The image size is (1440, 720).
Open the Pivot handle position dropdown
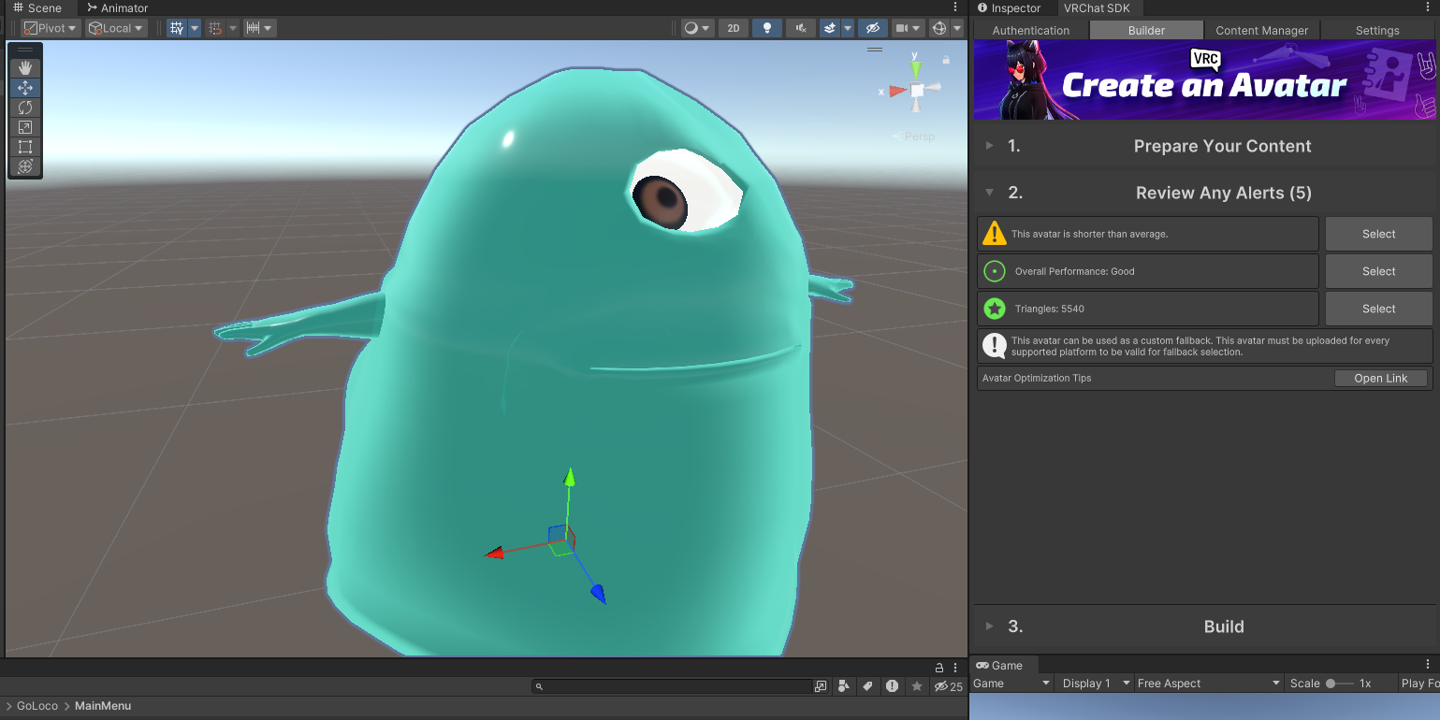51,28
